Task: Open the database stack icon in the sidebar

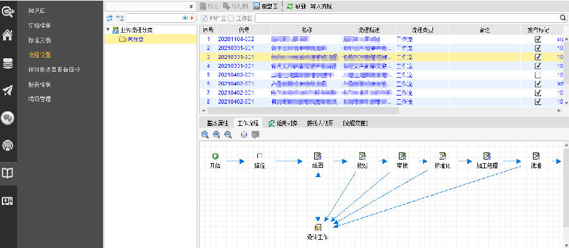Action: pyautogui.click(x=8, y=63)
